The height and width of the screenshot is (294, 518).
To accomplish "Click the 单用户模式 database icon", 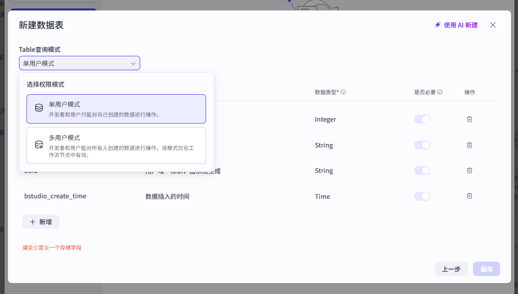I will [39, 108].
